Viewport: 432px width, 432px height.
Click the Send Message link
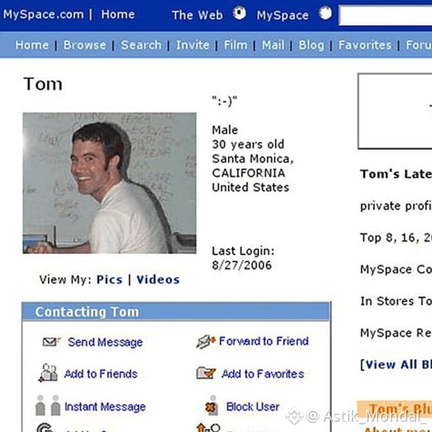click(105, 342)
